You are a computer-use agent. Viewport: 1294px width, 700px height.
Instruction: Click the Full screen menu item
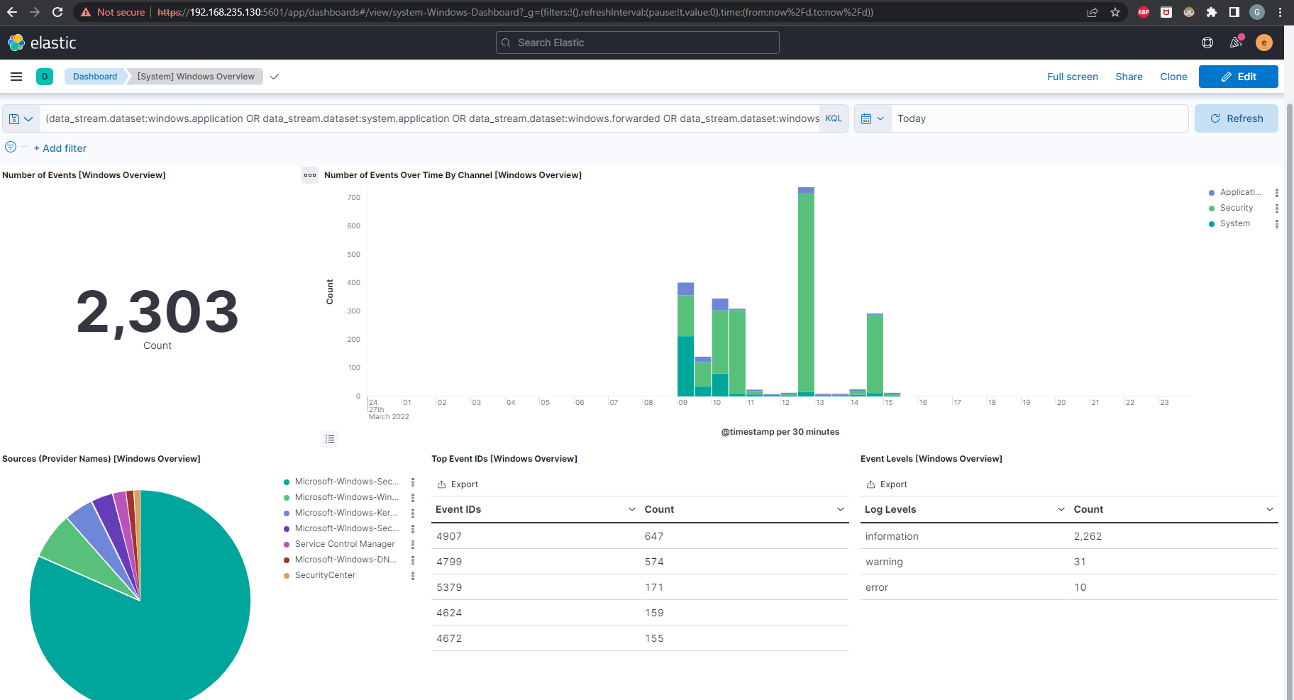pyautogui.click(x=1072, y=77)
